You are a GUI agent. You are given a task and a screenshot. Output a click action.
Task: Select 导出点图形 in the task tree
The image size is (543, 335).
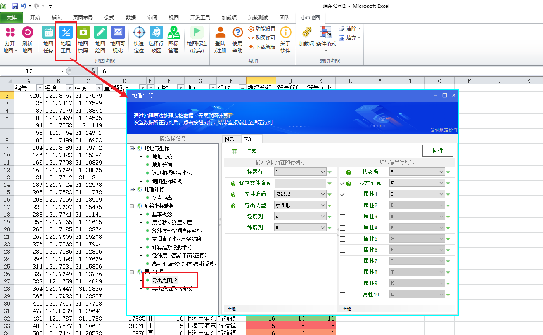165,280
